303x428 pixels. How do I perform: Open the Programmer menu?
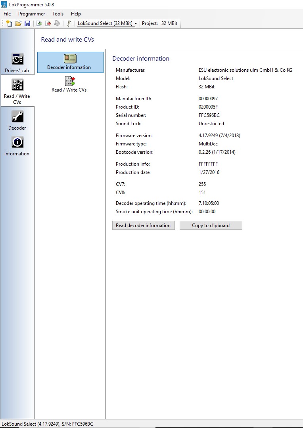(x=31, y=13)
